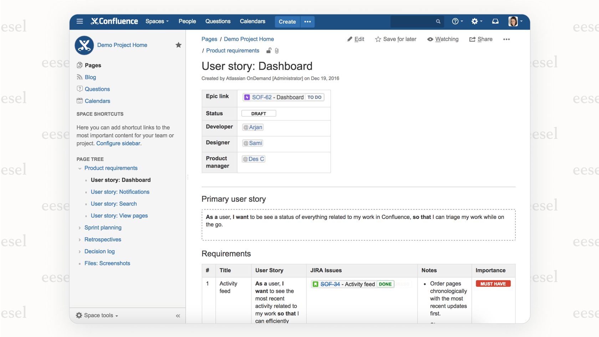Toggle Watching for this page
Viewport: 599px width, 337px height.
coord(443,39)
